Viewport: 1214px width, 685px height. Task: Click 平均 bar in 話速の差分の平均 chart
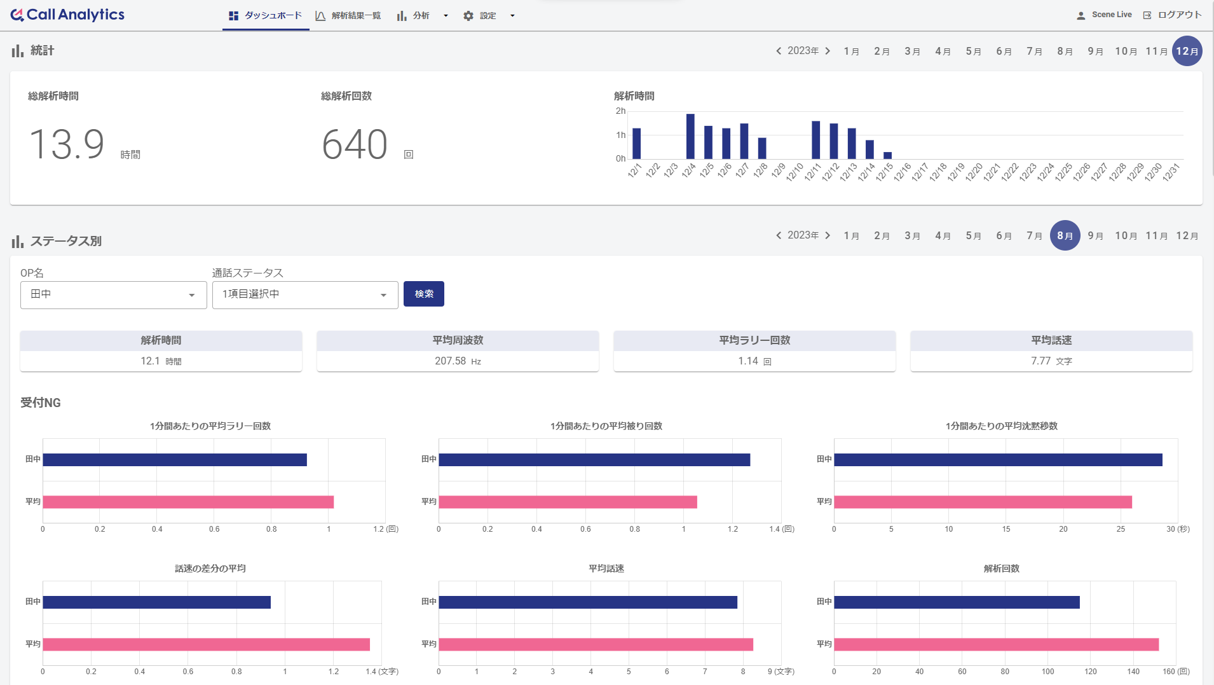207,644
